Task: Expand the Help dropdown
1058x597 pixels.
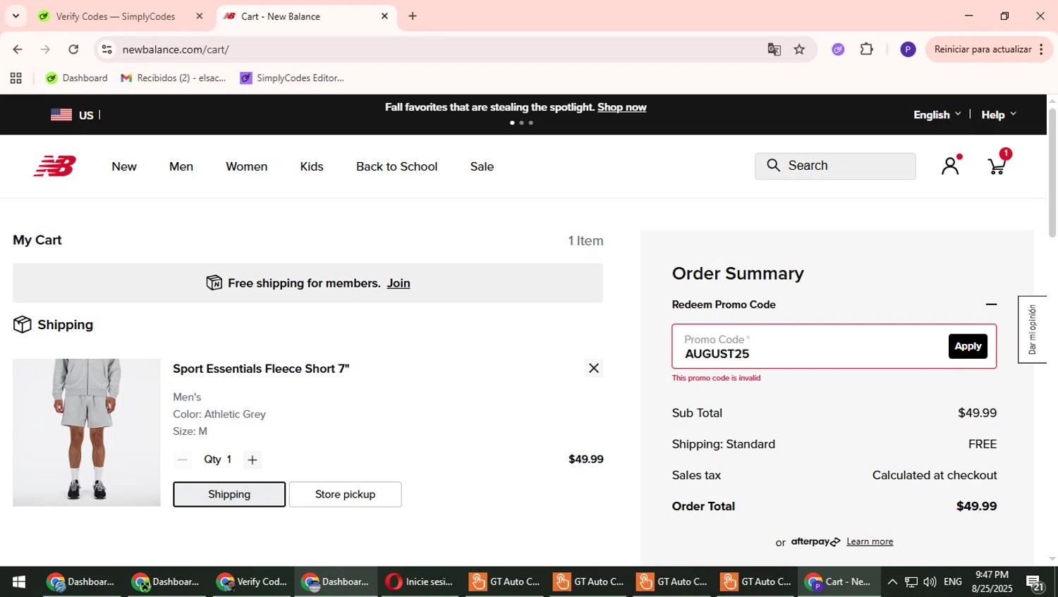Action: (999, 114)
